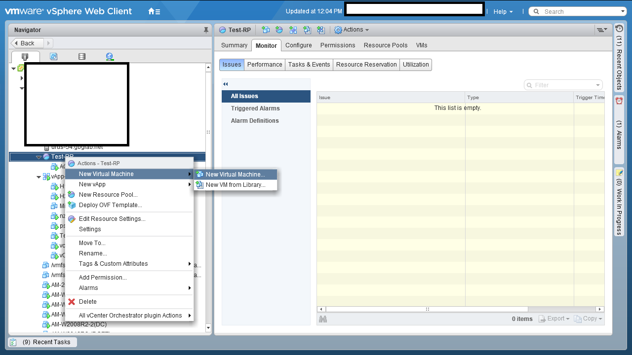Open the Networking navigator tab
Screen dimensions: 632x355
(x=110, y=57)
